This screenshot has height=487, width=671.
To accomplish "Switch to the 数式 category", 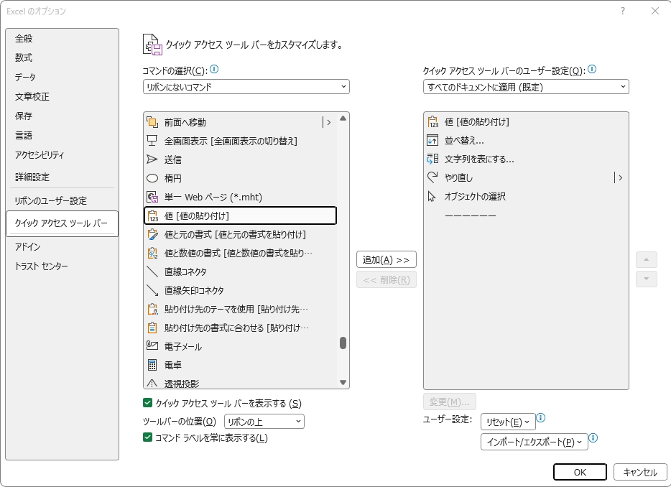I will [x=24, y=57].
